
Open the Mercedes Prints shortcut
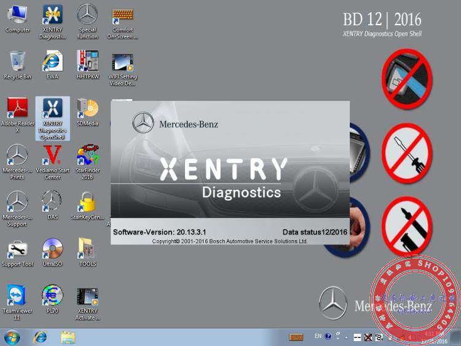tap(17, 162)
